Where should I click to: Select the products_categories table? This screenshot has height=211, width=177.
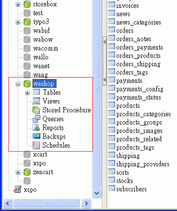[x=144, y=114]
